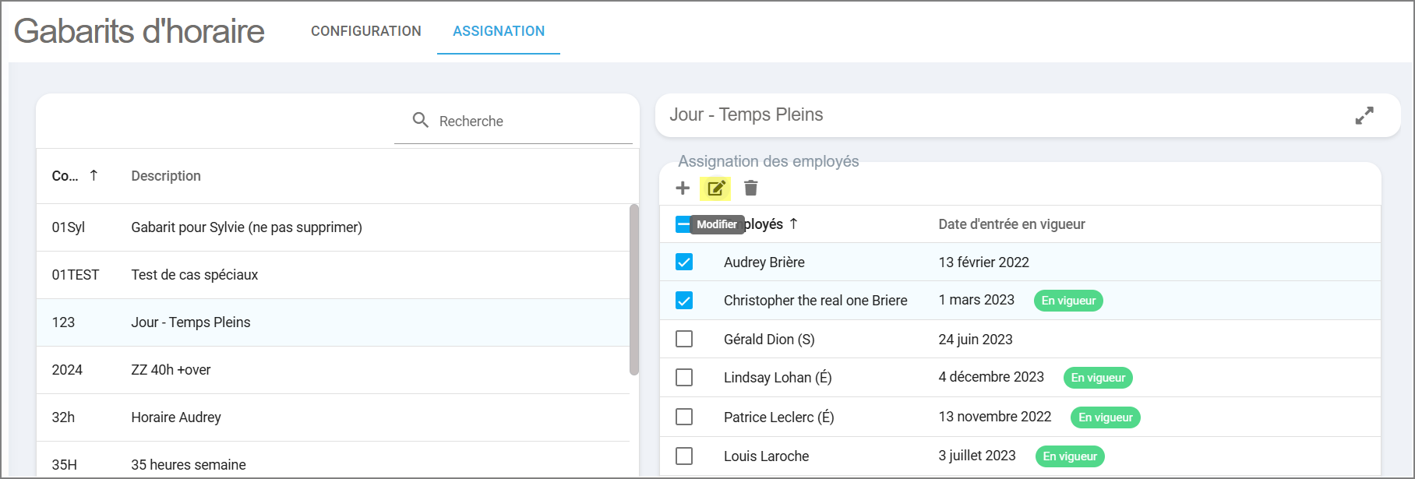Switch to the Assignation tab
Screen dimensions: 1415x479
[499, 31]
